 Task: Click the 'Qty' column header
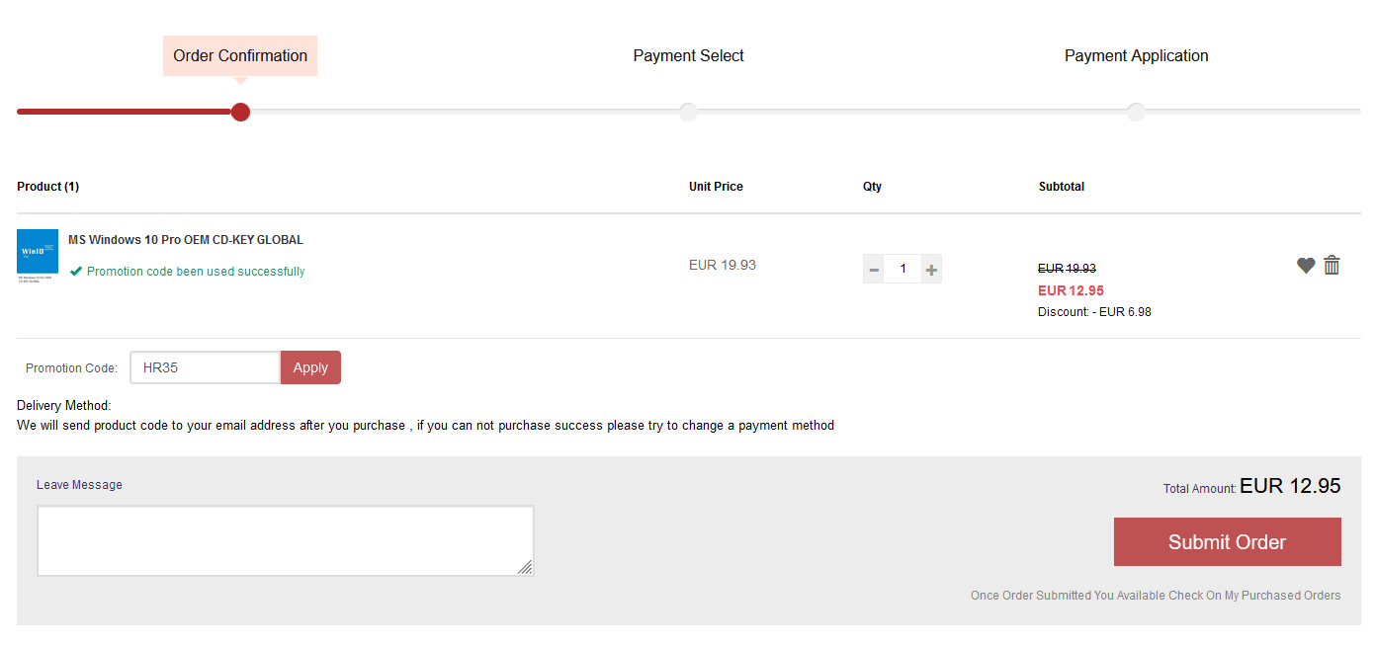pyautogui.click(x=872, y=187)
